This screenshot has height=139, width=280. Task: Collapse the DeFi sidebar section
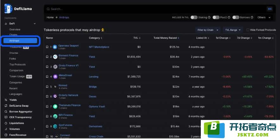(x=35, y=23)
